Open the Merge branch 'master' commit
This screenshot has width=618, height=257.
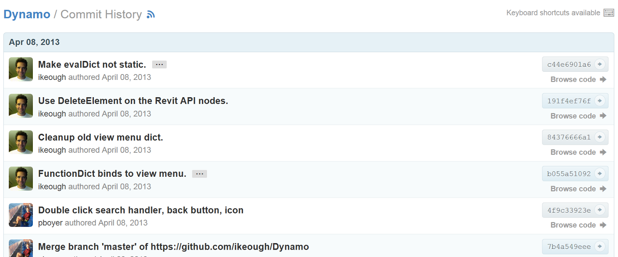[173, 247]
